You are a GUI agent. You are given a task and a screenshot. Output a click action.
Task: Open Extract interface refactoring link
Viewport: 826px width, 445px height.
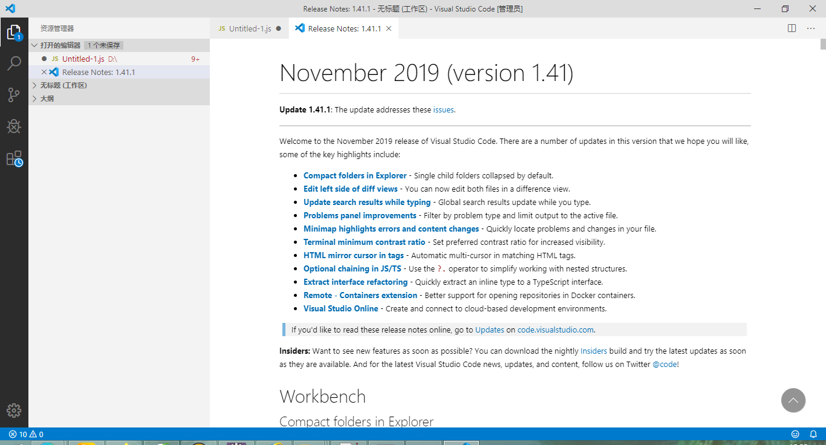pos(356,282)
